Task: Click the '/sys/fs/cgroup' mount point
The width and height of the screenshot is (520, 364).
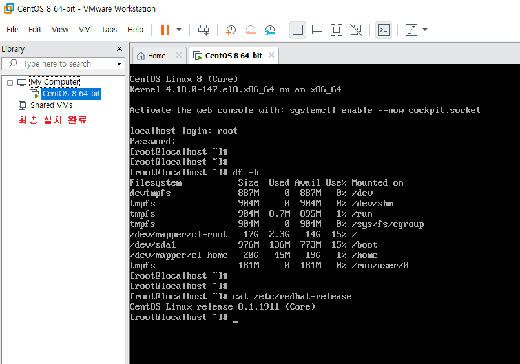Action: coord(388,224)
